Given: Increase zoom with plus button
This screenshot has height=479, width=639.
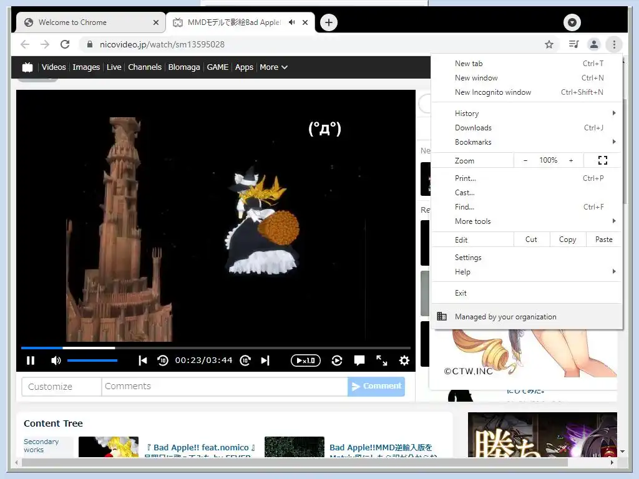Looking at the screenshot, I should [x=571, y=160].
